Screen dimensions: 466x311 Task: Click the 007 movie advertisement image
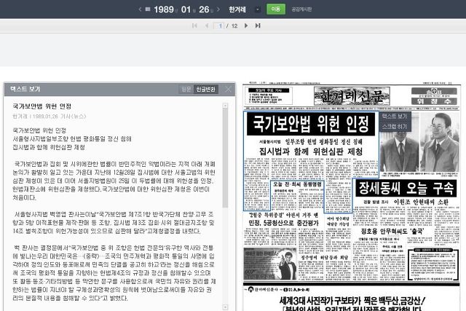tap(270, 264)
